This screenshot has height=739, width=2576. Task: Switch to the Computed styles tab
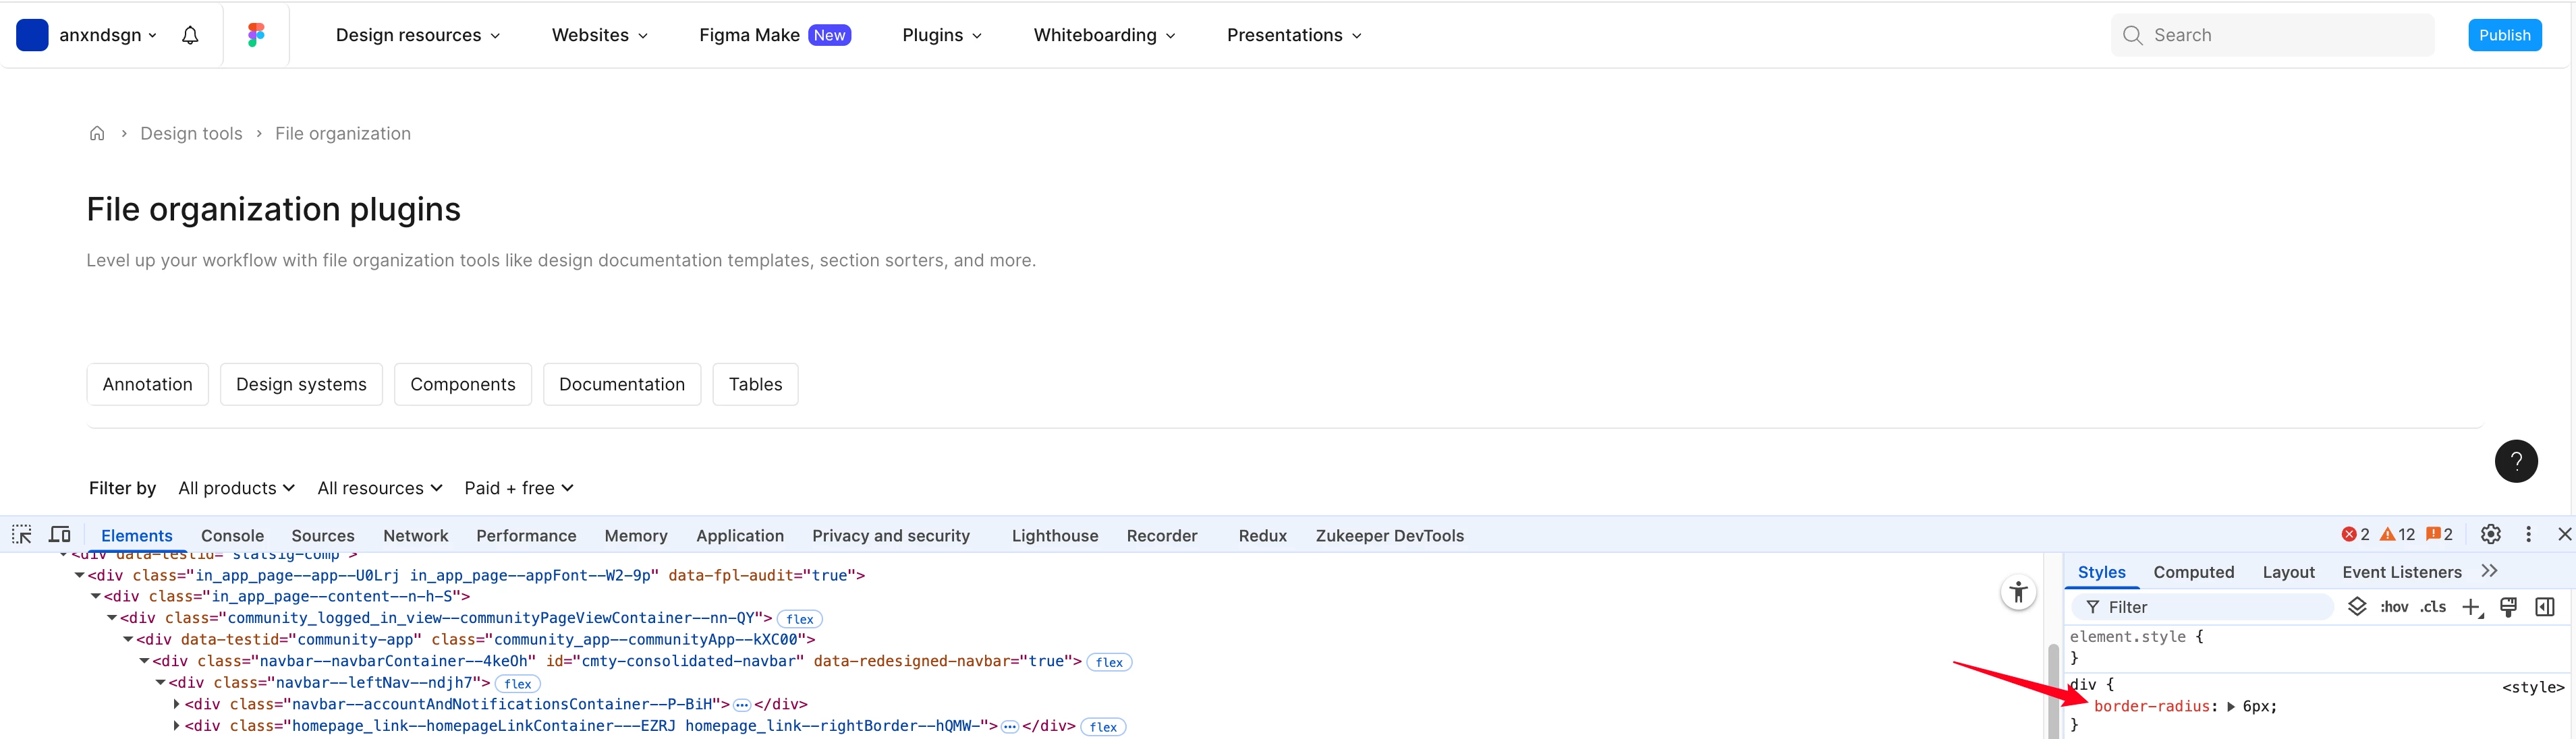[2193, 572]
